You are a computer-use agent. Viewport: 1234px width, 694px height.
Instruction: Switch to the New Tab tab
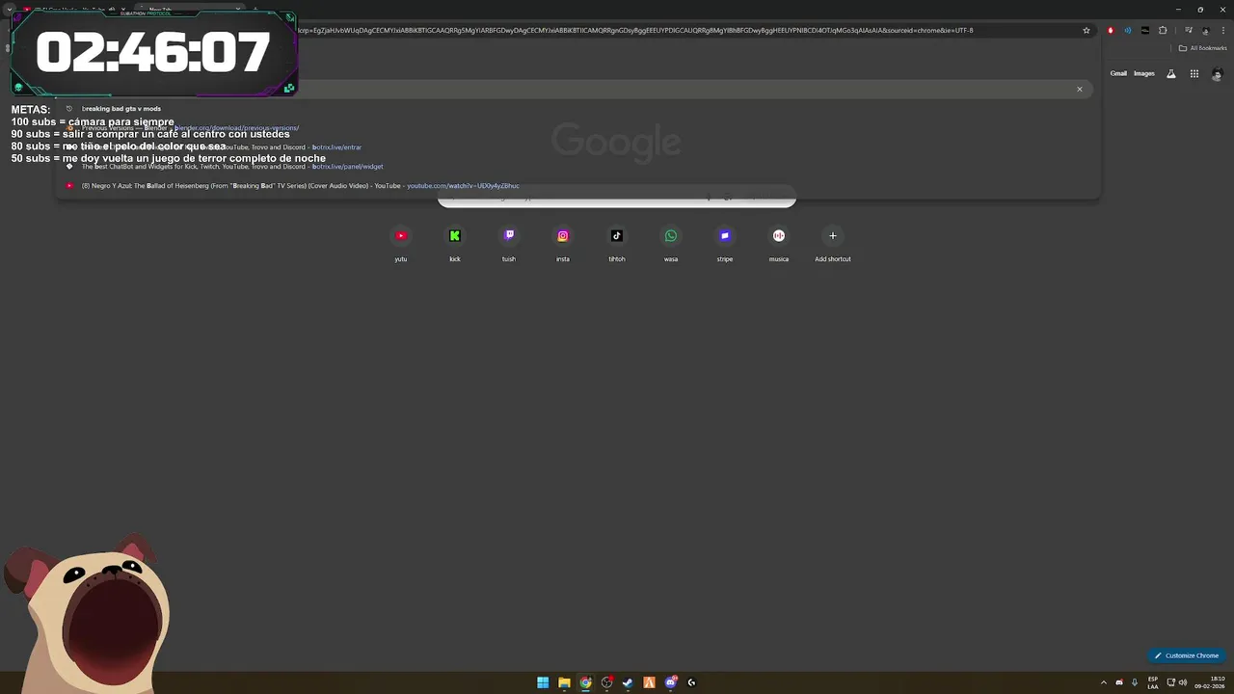pos(188,10)
